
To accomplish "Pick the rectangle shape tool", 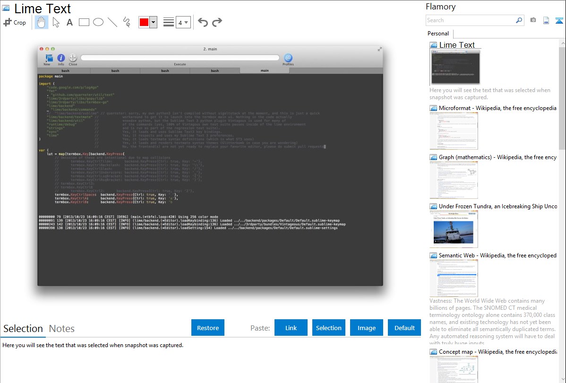I will [x=84, y=22].
